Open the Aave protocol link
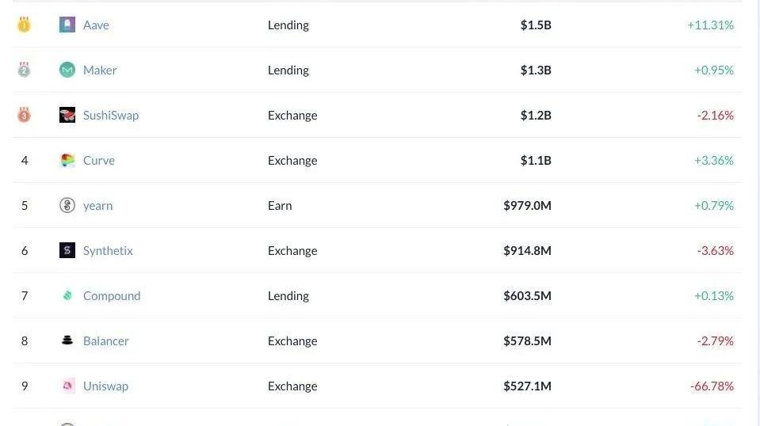The height and width of the screenshot is (426, 760). (96, 25)
